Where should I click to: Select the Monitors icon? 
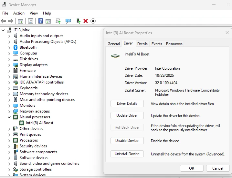pyautogui.click(x=16, y=105)
